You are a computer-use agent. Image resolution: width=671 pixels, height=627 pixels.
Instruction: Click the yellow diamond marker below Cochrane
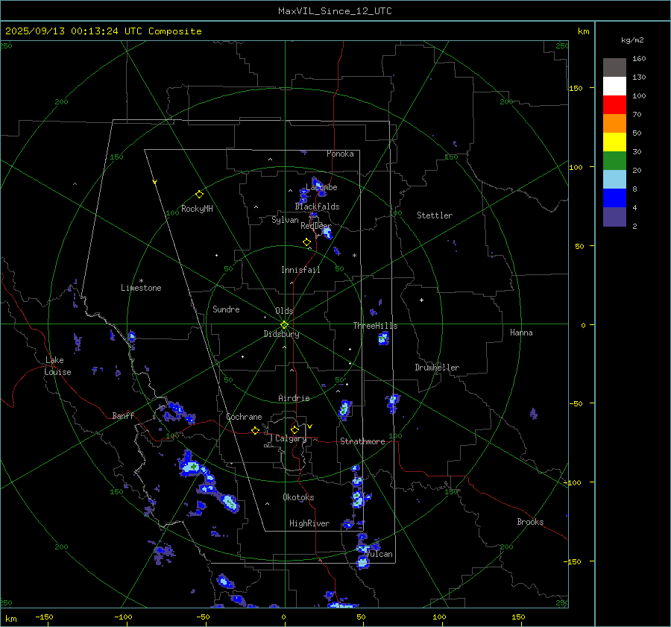[255, 431]
